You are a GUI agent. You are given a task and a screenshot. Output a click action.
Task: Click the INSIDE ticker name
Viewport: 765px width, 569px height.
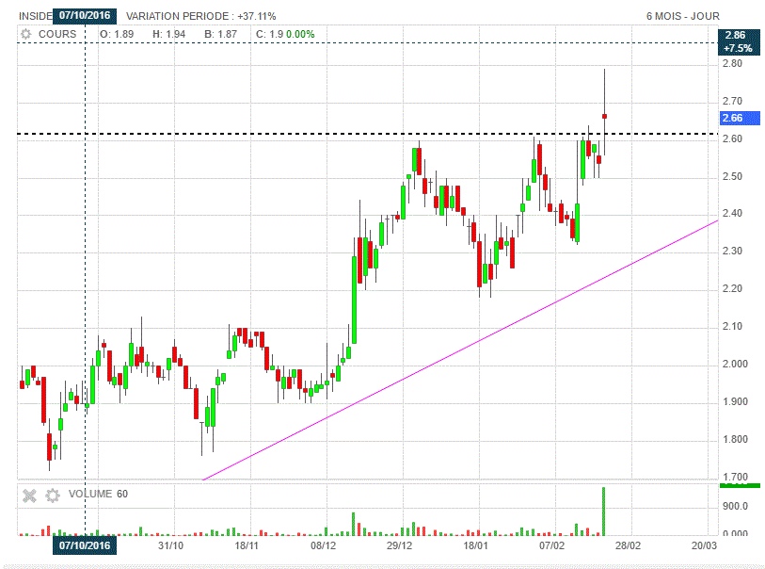(x=35, y=16)
